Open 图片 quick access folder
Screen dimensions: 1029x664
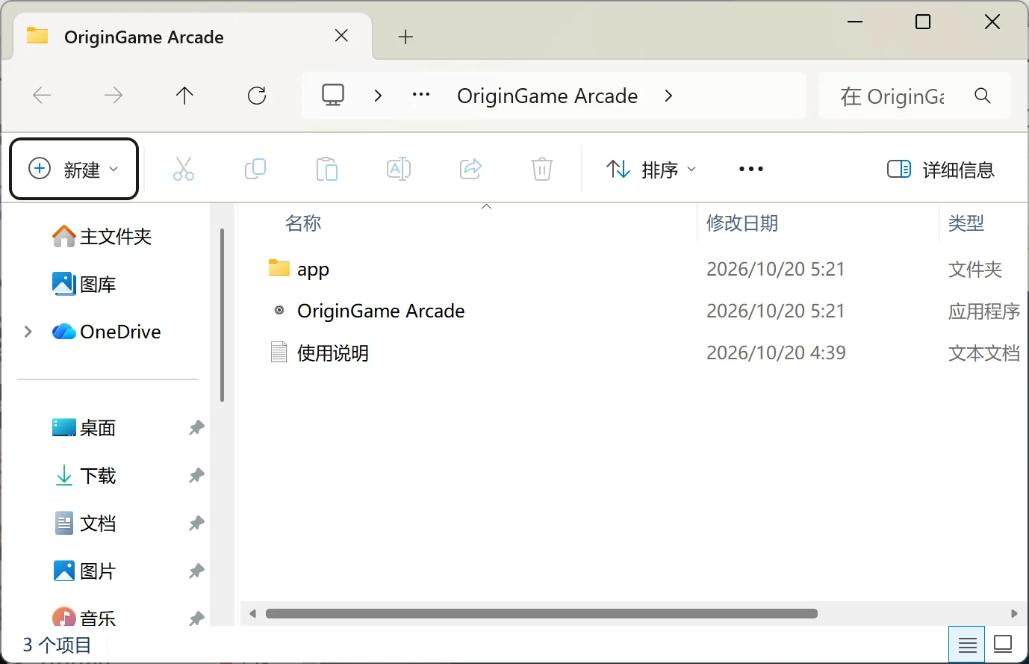[x=85, y=571]
